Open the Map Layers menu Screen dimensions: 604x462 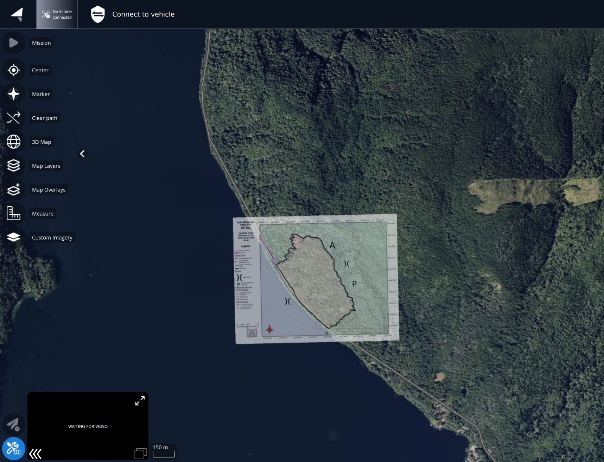[x=13, y=166]
